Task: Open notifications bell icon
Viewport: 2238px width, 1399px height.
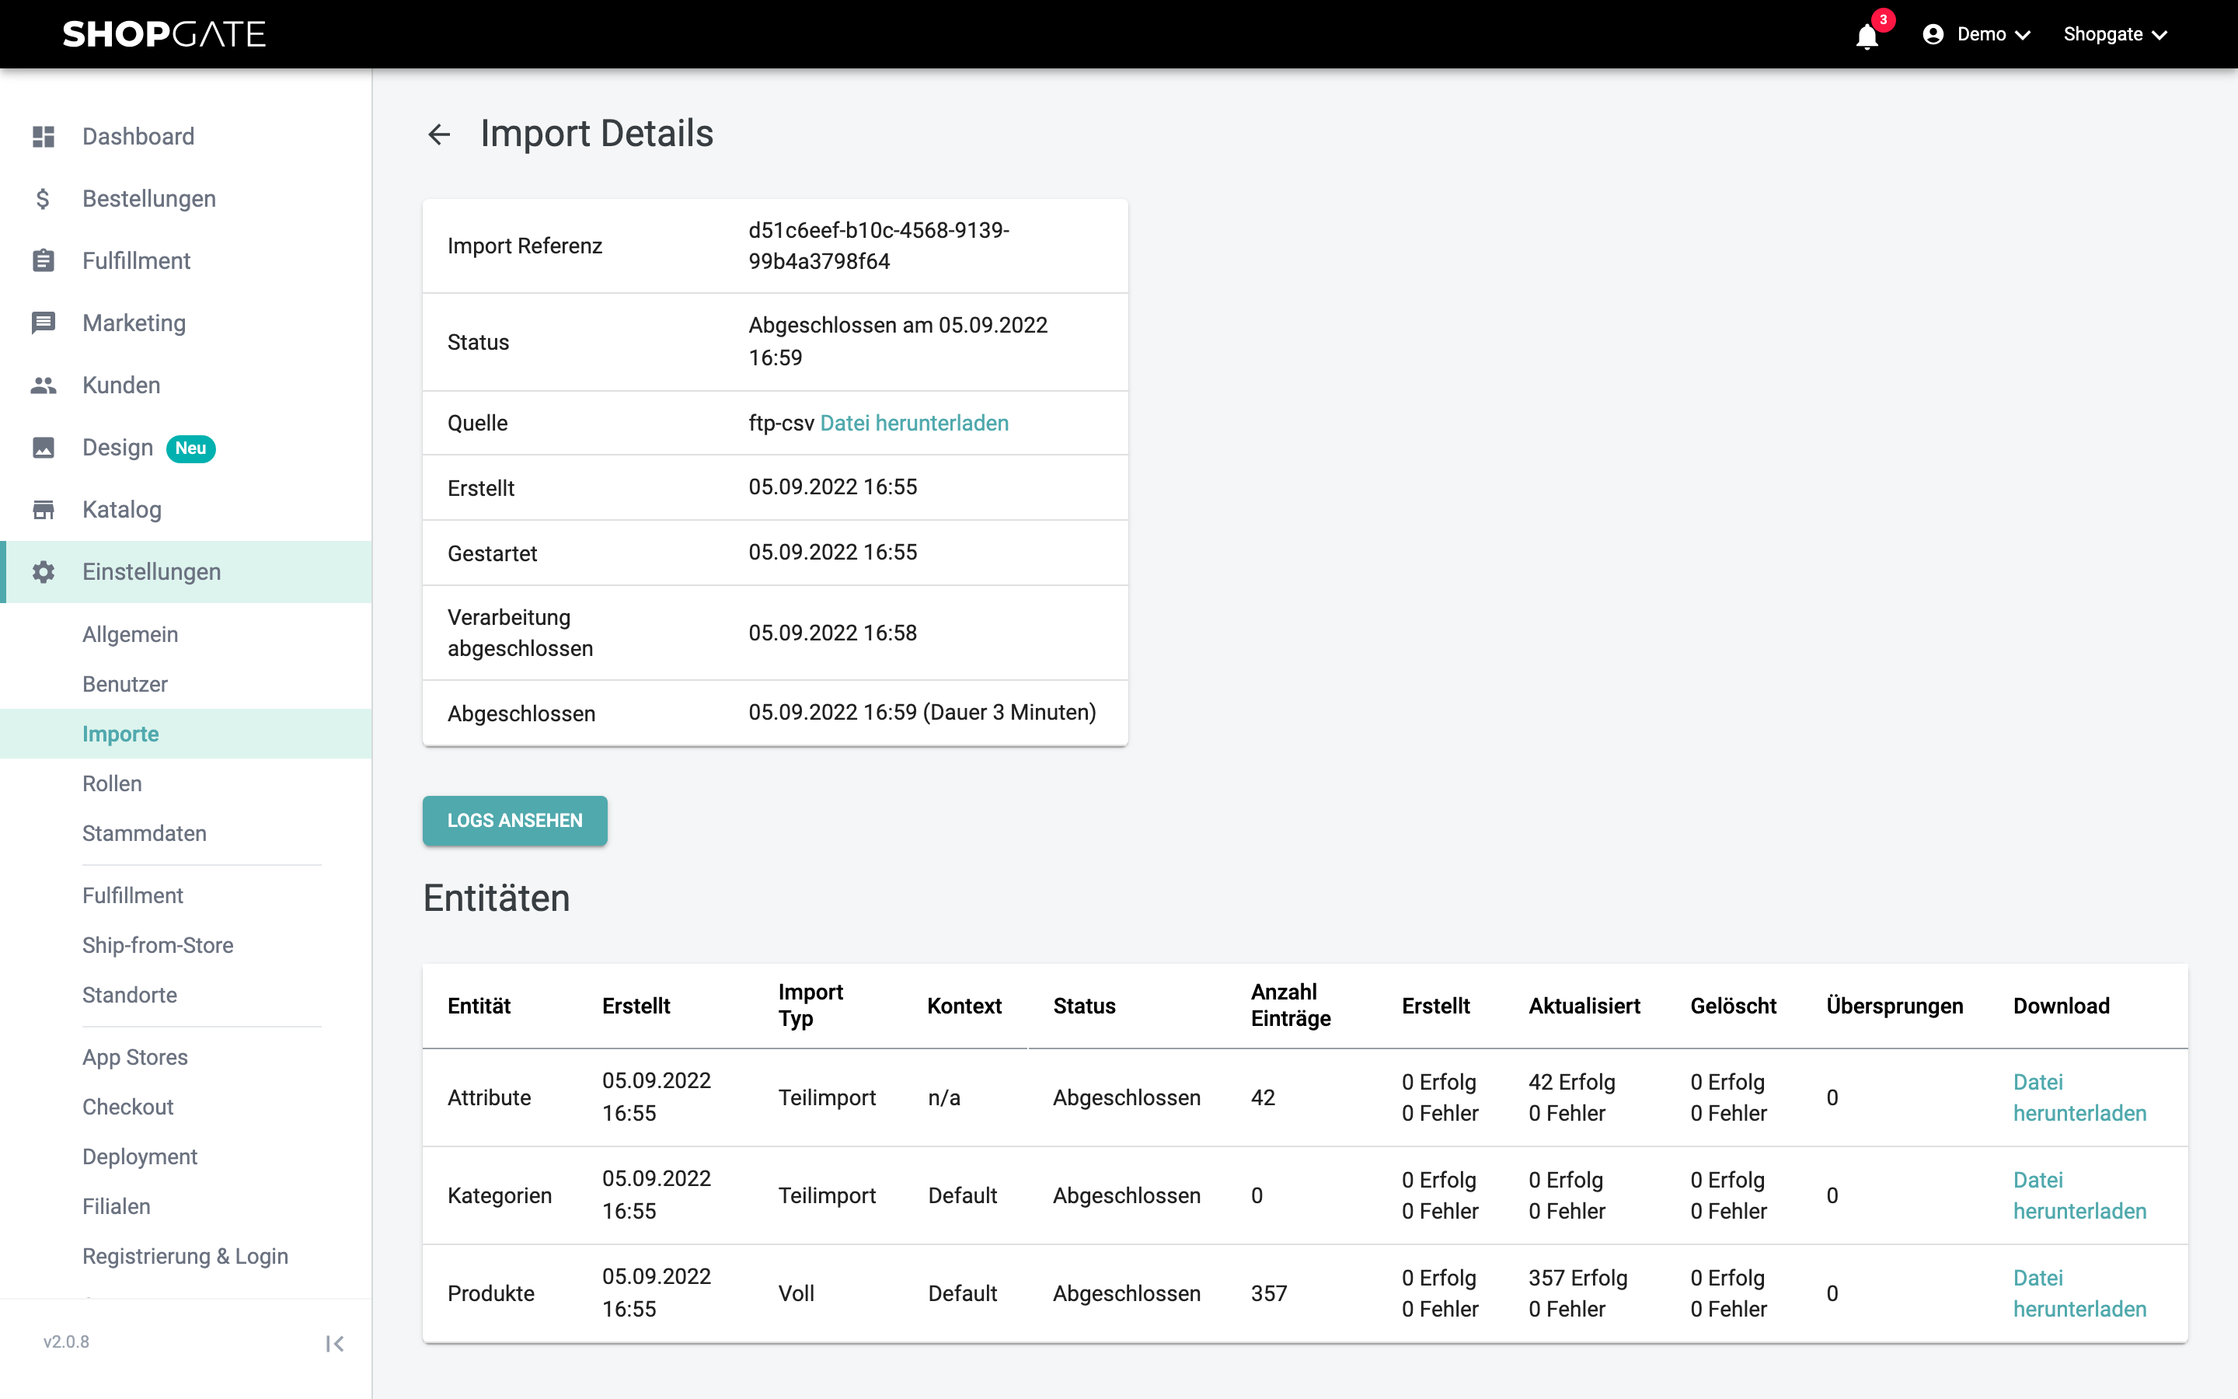Action: (x=1867, y=36)
